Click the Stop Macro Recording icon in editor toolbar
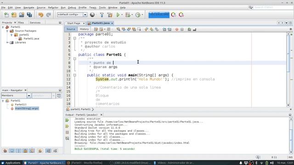The image size is (294, 165). (182, 29)
